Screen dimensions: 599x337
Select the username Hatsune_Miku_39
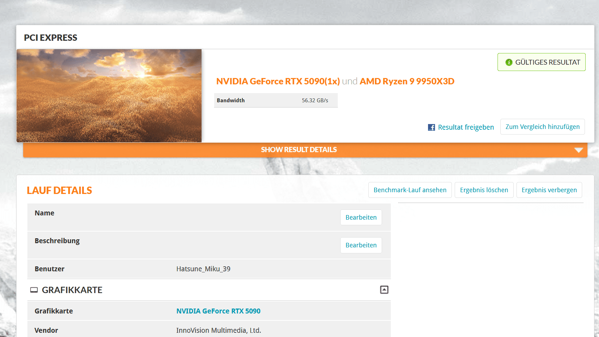tap(203, 269)
